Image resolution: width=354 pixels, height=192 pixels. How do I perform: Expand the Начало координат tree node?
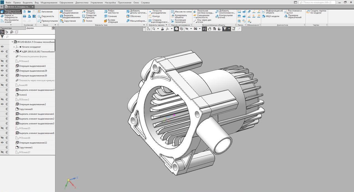click(14, 47)
